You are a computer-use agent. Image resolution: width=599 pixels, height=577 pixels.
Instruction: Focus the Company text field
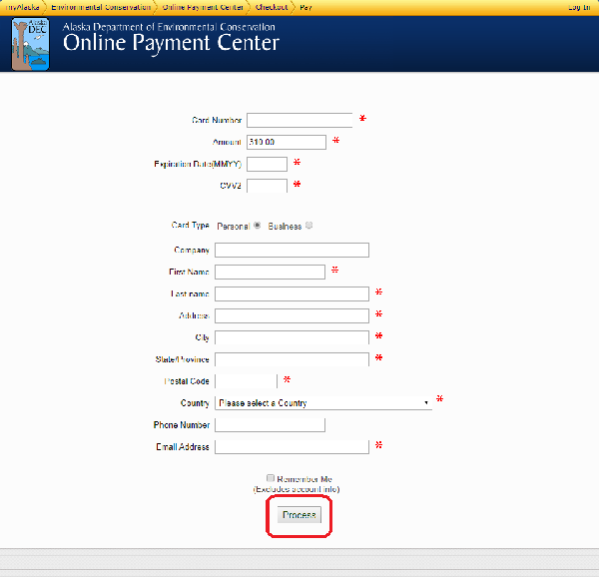(x=292, y=250)
